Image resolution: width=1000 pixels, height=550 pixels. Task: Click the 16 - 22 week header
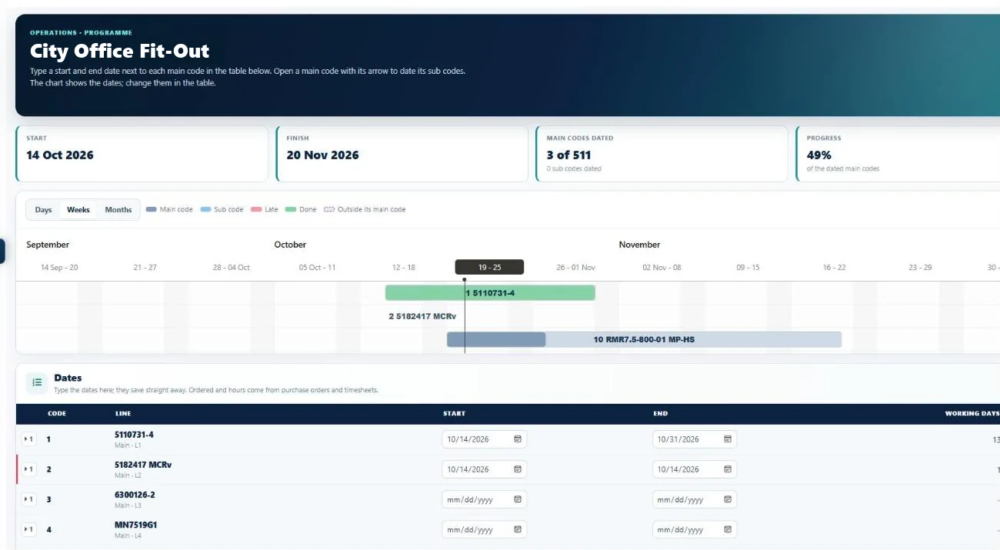pos(835,268)
